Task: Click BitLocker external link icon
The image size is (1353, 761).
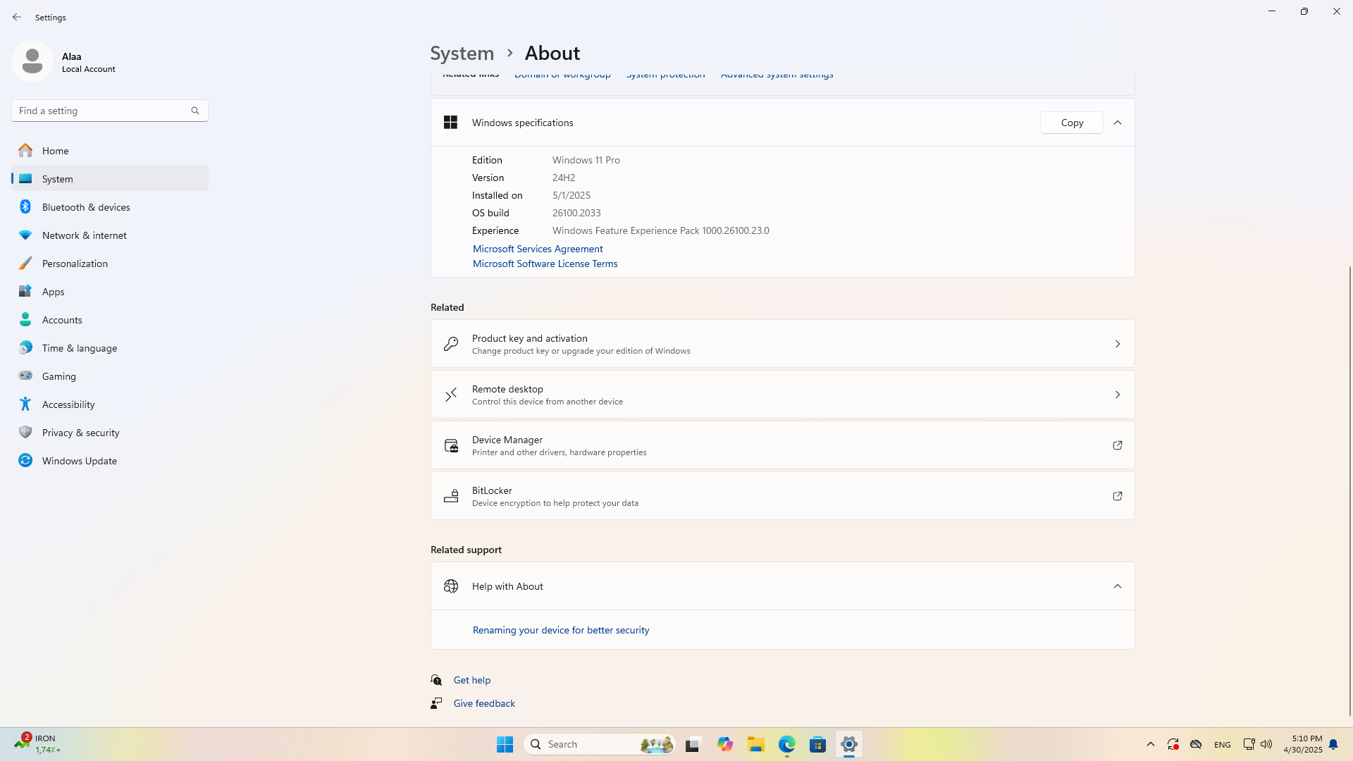Action: (1118, 496)
